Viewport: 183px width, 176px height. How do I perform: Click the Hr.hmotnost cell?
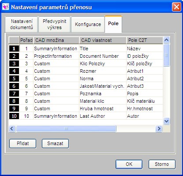(x=145, y=109)
